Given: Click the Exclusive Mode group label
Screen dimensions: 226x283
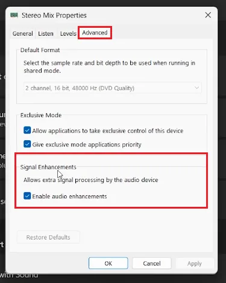Looking at the screenshot, I should coord(41,115).
